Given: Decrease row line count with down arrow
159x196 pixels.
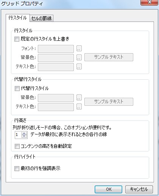Looking at the screenshot, I should 24,136.
